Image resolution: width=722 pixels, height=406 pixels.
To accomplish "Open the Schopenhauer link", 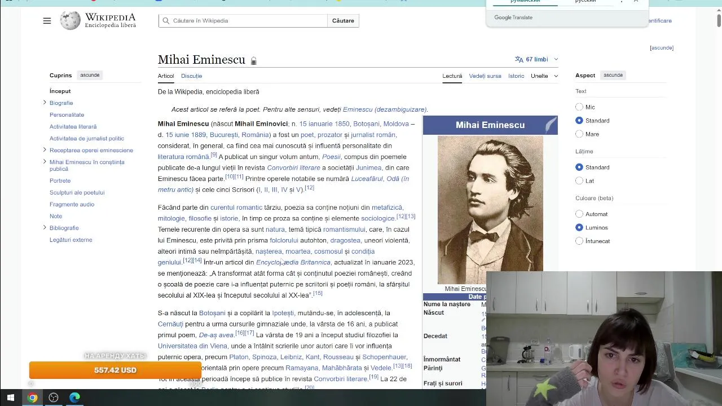I will (x=384, y=357).
